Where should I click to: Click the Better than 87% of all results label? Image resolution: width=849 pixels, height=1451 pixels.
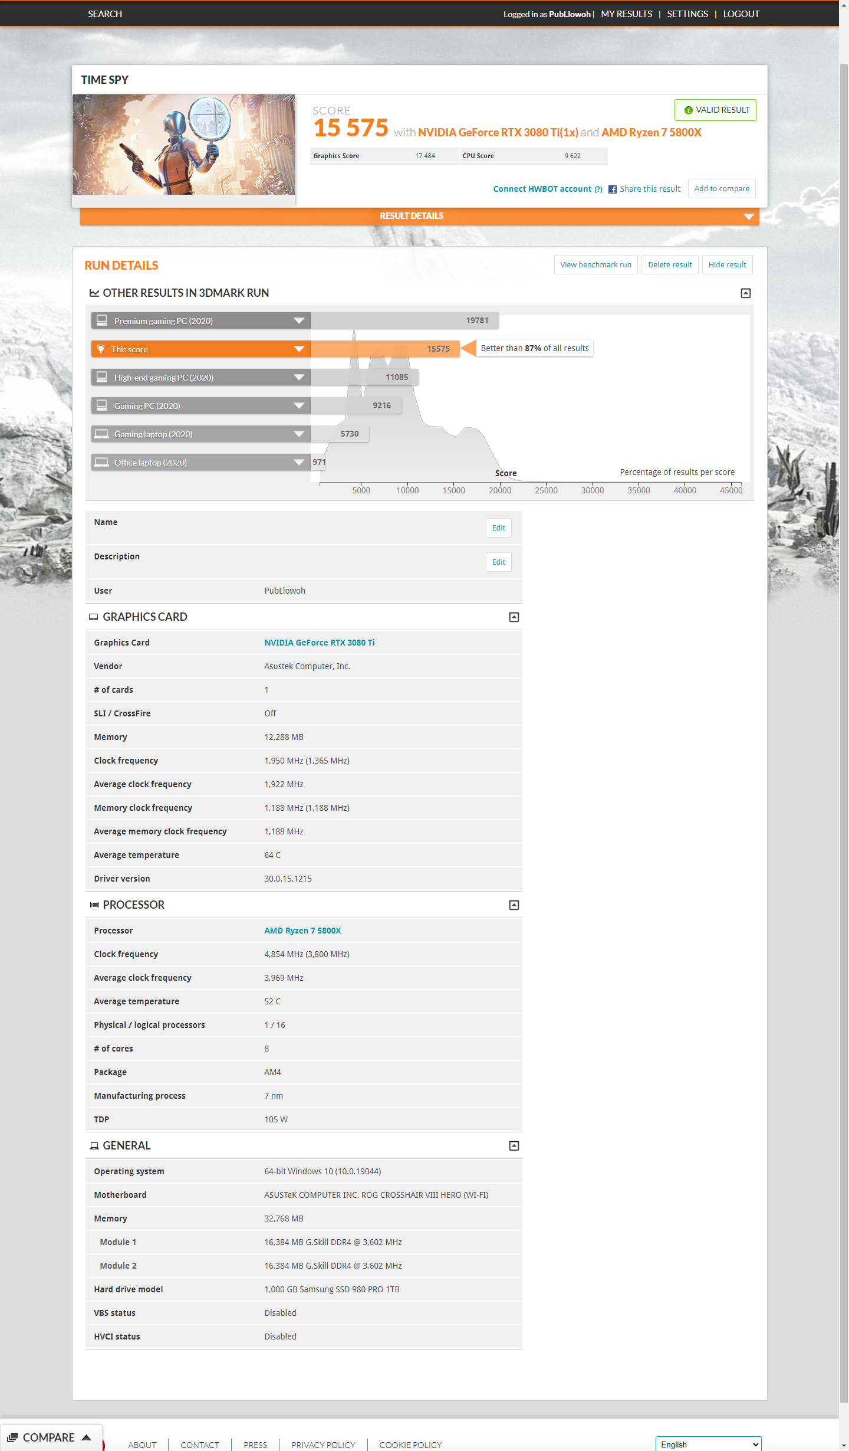click(x=535, y=348)
